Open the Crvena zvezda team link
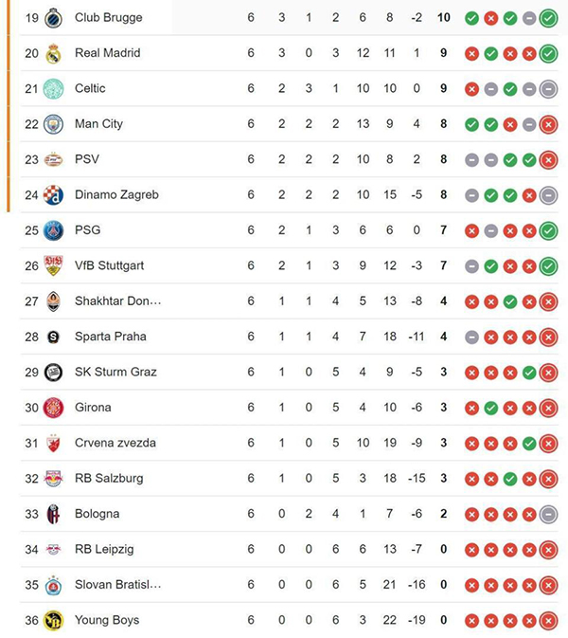This screenshot has height=638, width=568. (115, 443)
